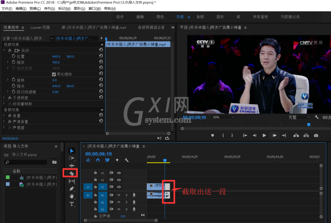The image size is (331, 223).
Task: Toggle position animation stopwatch
Action: click(x=13, y=56)
